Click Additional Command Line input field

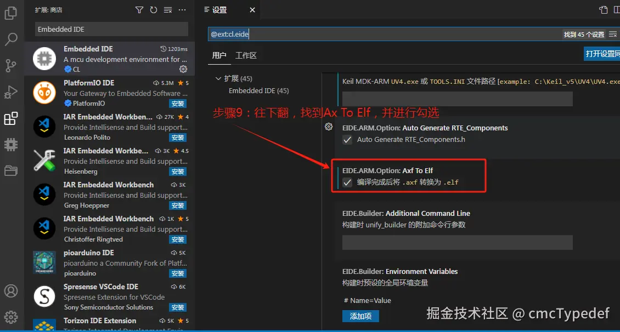(458, 242)
